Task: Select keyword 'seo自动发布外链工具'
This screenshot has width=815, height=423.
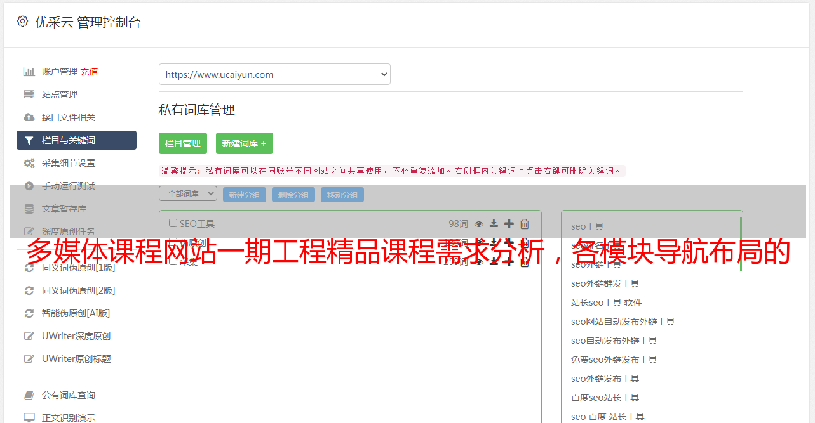Action: pyautogui.click(x=614, y=341)
